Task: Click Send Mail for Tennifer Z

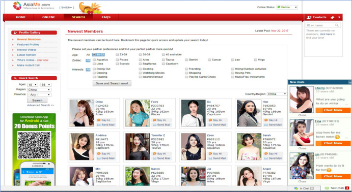Action: pyautogui.click(x=161, y=158)
